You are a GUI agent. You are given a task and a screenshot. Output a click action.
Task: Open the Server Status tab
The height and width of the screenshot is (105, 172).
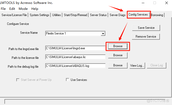98,15
